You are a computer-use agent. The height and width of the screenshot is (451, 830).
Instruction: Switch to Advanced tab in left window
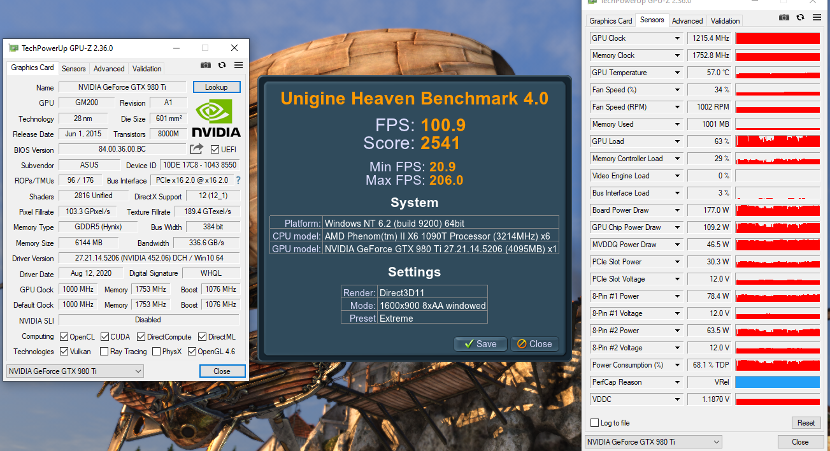click(x=109, y=69)
